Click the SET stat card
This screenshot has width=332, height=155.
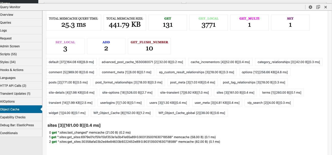click(290, 22)
